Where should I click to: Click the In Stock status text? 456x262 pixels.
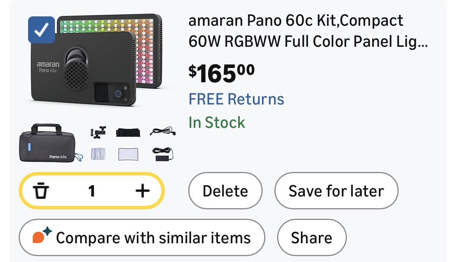tap(217, 122)
